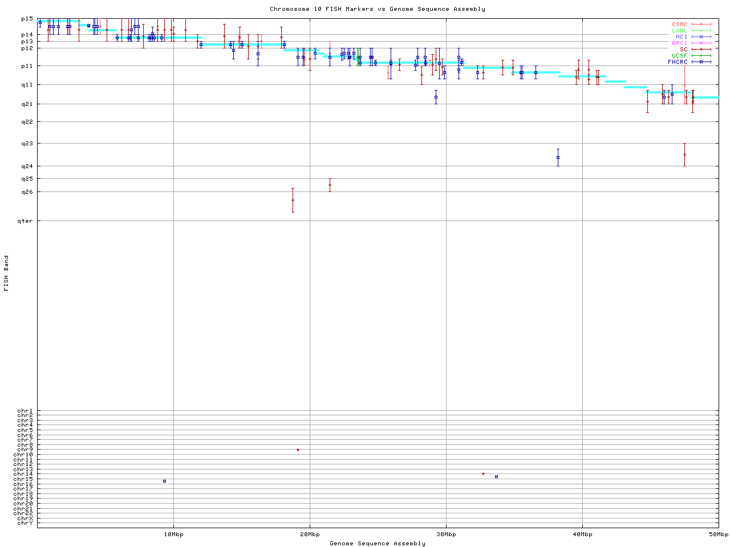Click the 20Mbp x-axis tick label
Viewport: 730px width, 547px height.
310,534
